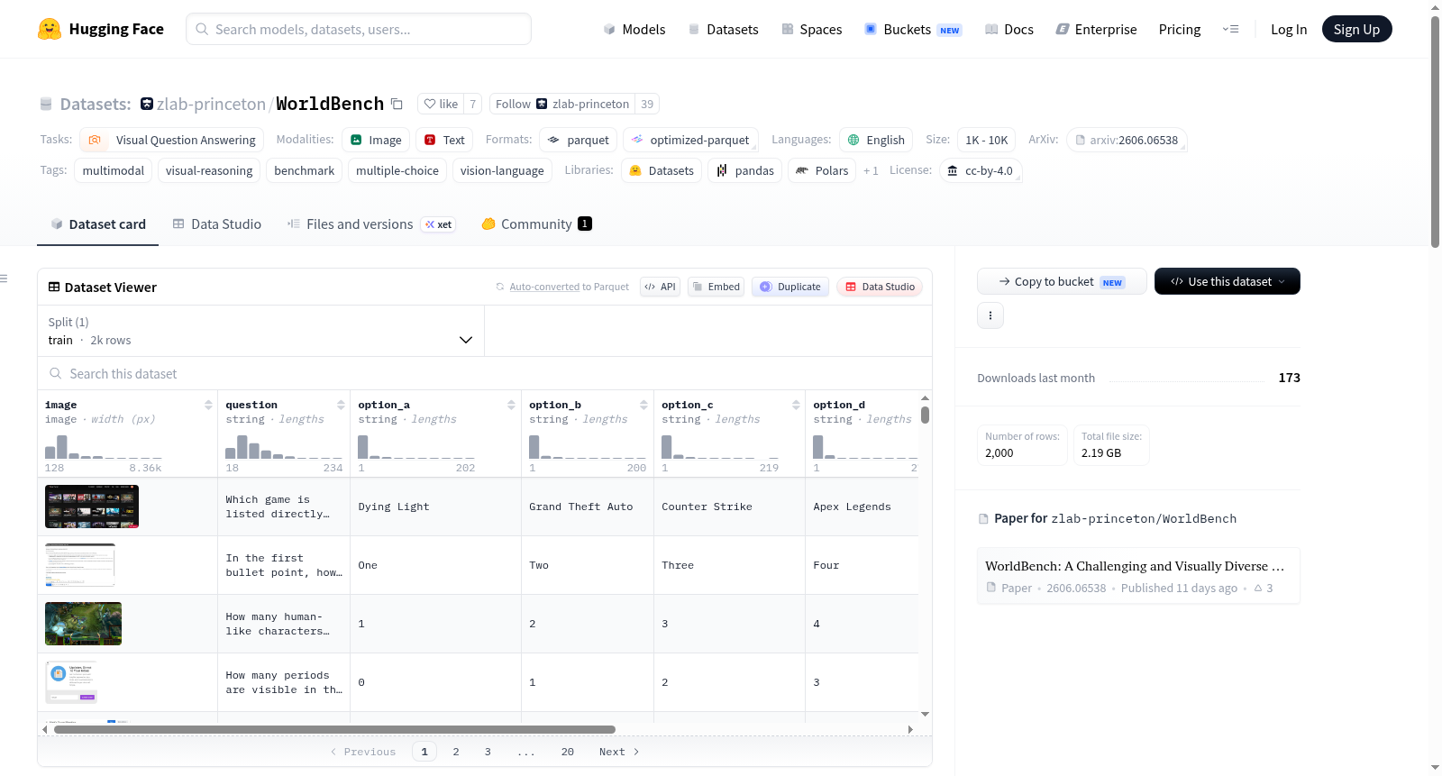
Task: Sort the question column
Action: pos(341,405)
